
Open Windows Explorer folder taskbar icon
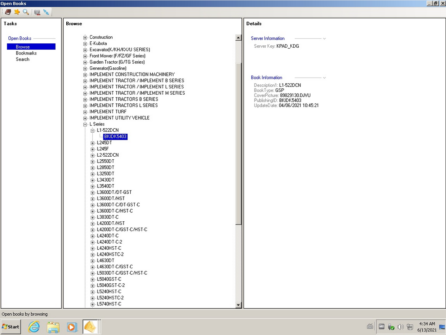[x=53, y=327]
